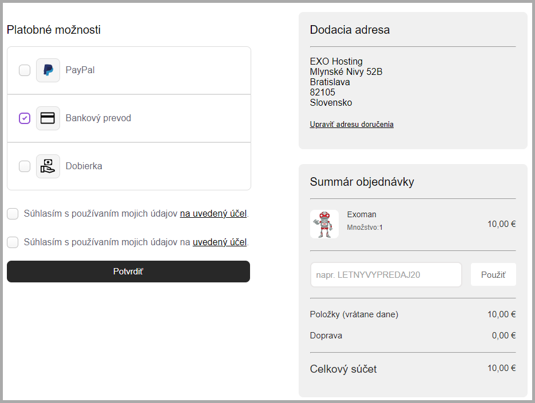Tick the Dobierka payment checkbox
Viewport: 535px width, 403px height.
pos(25,166)
